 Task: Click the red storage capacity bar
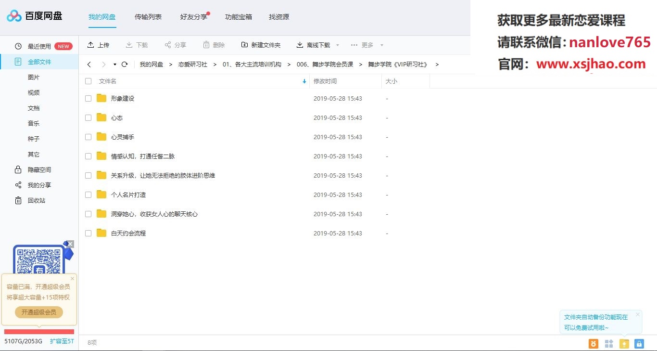(39, 331)
